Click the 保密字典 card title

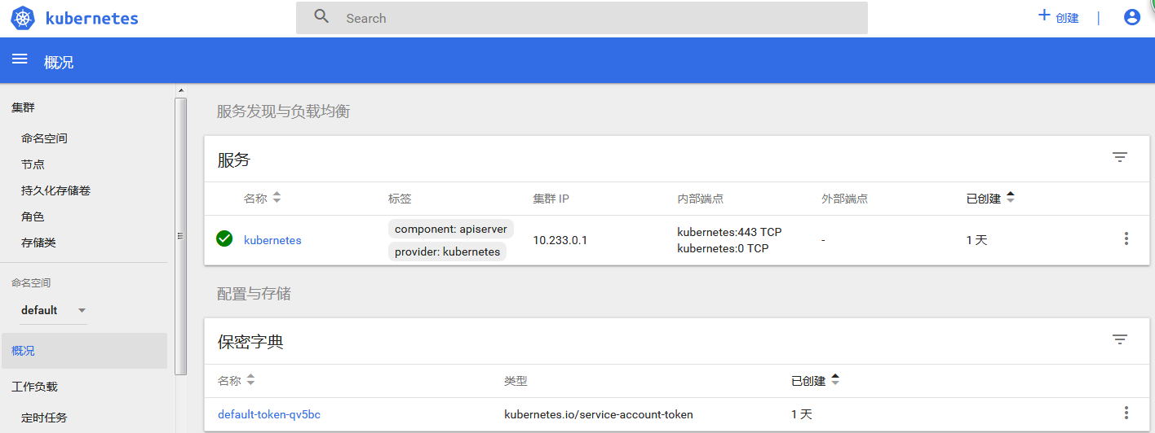[250, 342]
